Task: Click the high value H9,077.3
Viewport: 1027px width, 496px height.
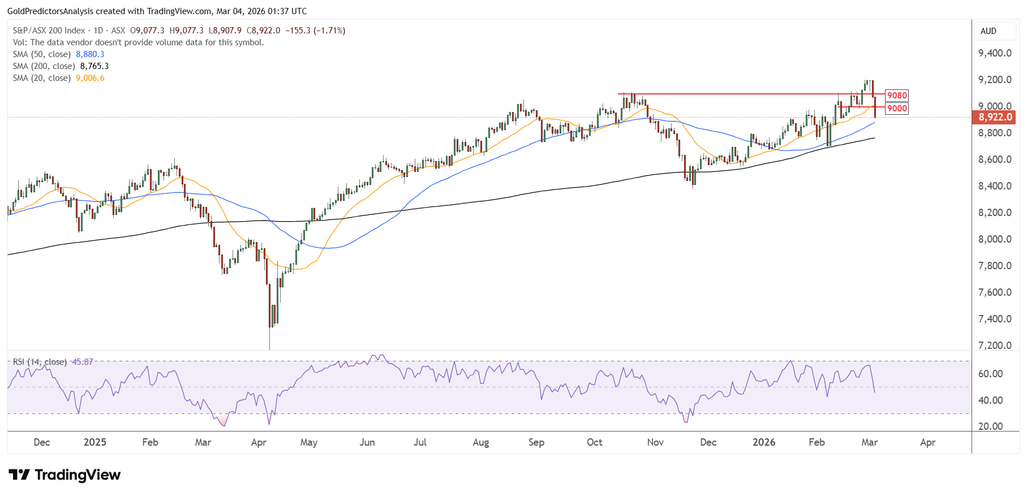Action: point(186,31)
